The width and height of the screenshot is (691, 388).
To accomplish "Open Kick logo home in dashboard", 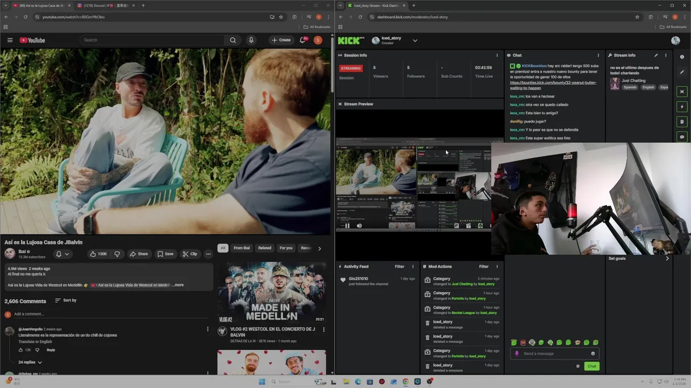I will [x=351, y=40].
